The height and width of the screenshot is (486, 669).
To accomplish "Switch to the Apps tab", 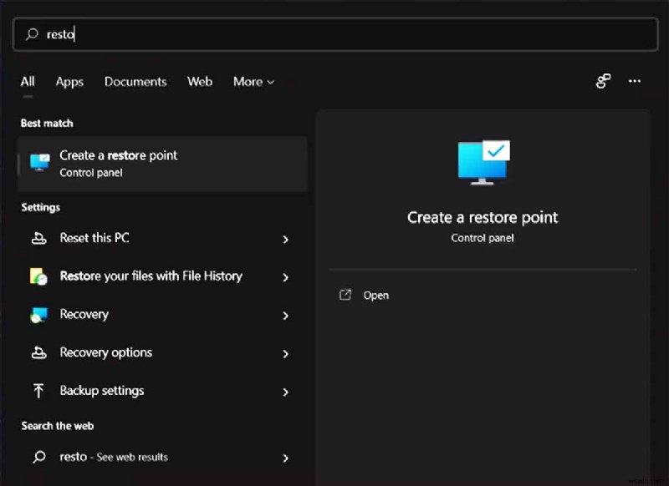I will tap(69, 81).
